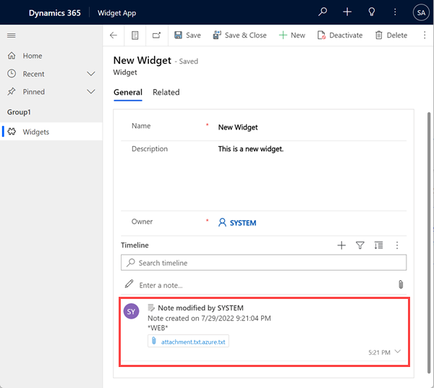The image size is (434, 388).
Task: Go to Home in sidebar
Action: [33, 56]
